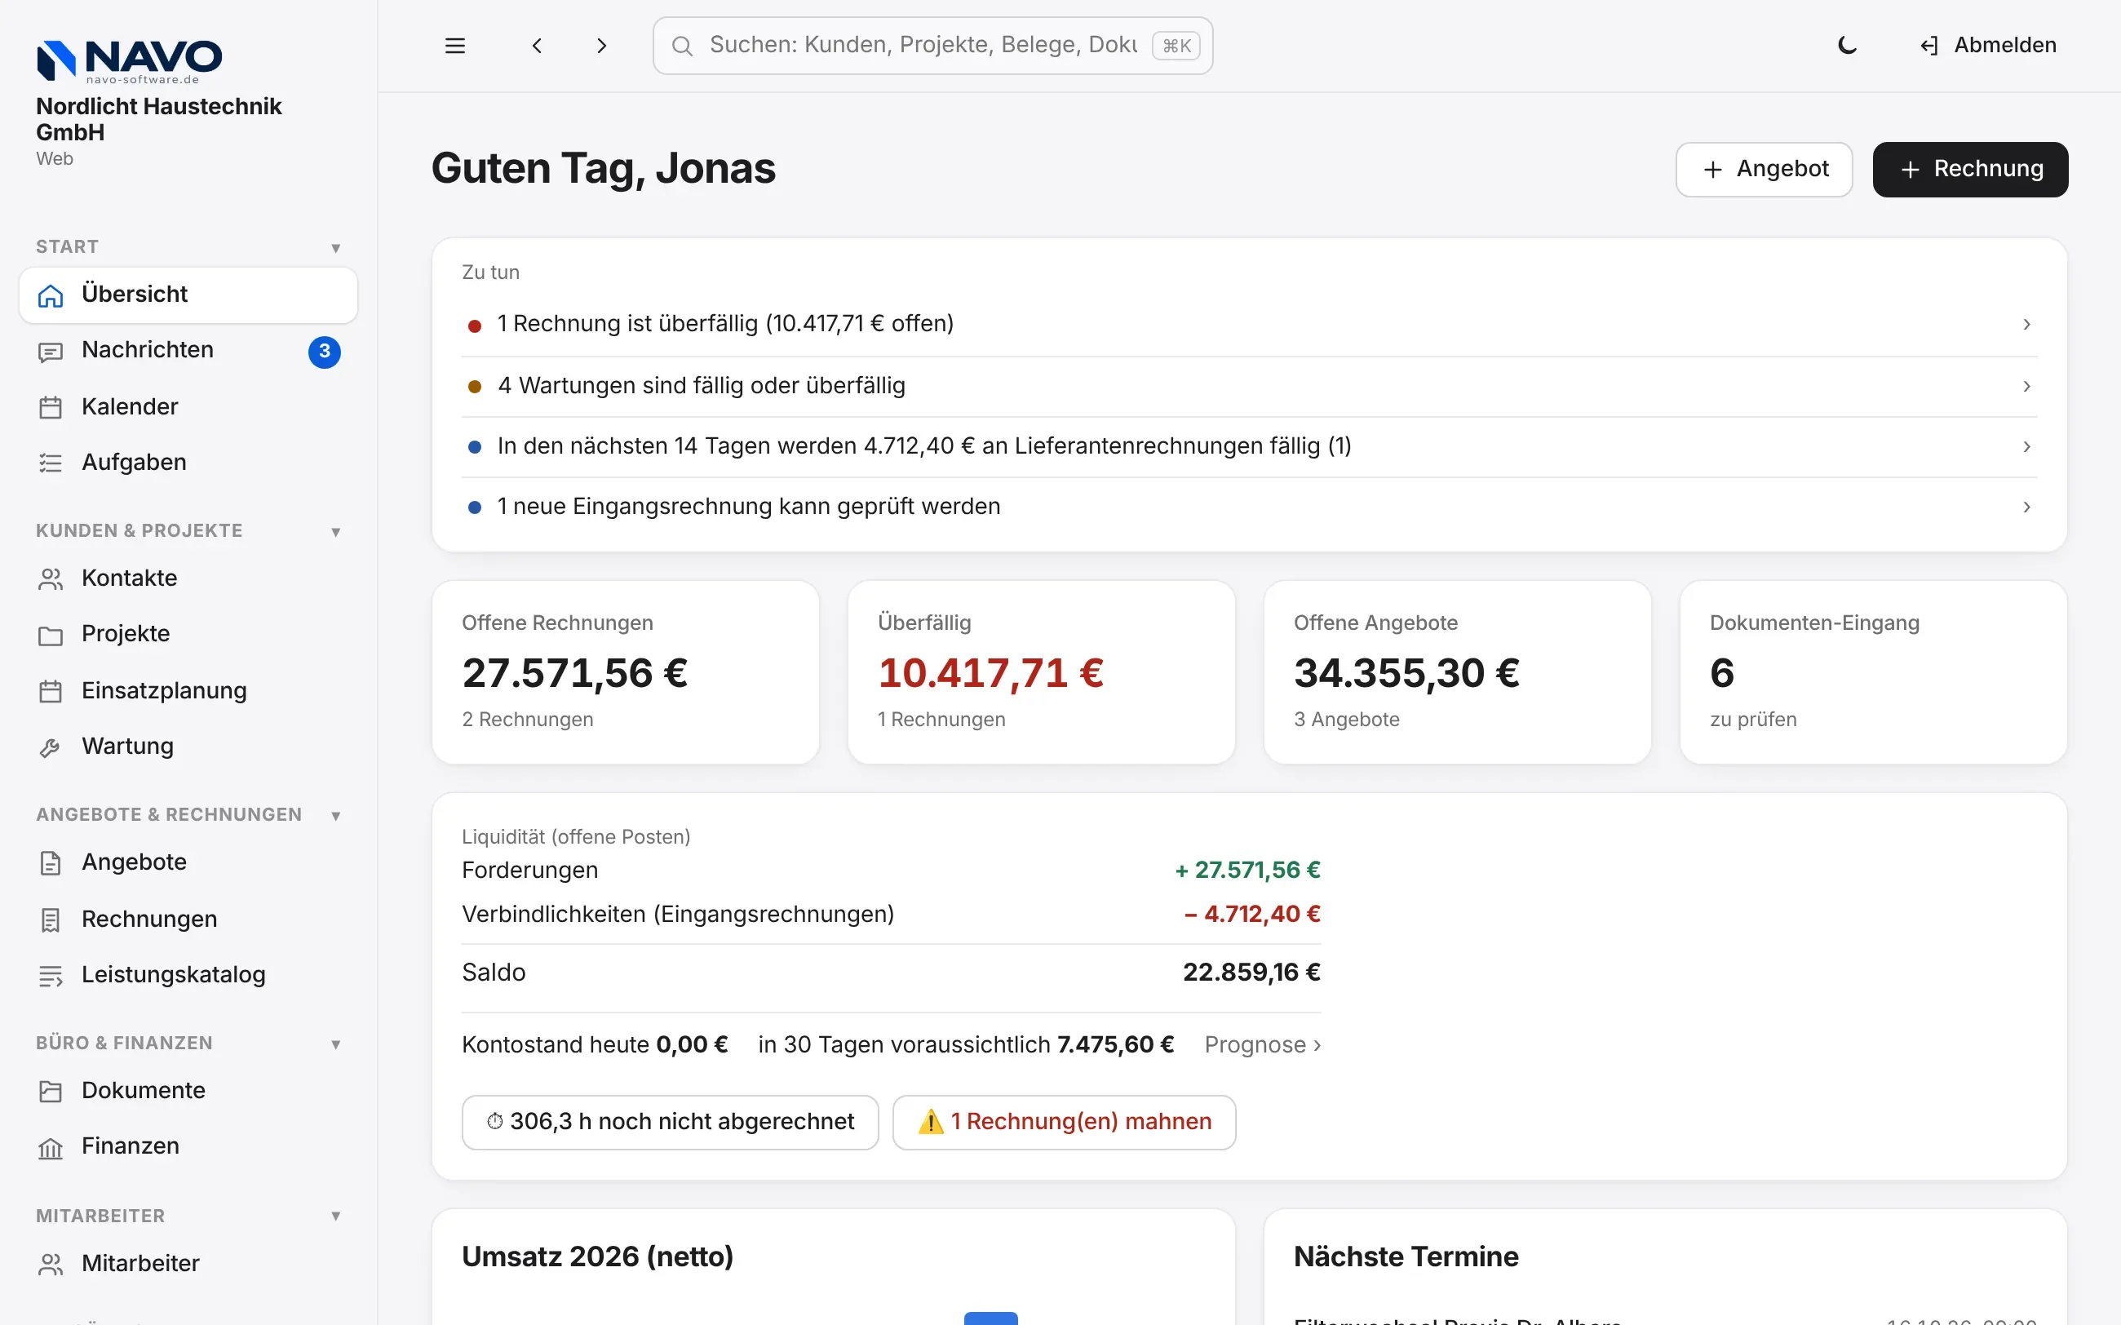Open the Offene Angebote card

(x=1457, y=672)
